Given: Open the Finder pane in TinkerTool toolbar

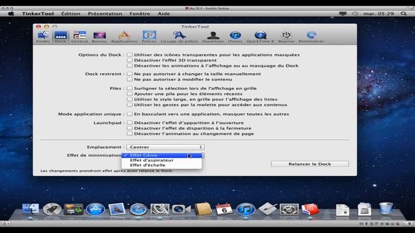Looking at the screenshot, I should 43,37.
